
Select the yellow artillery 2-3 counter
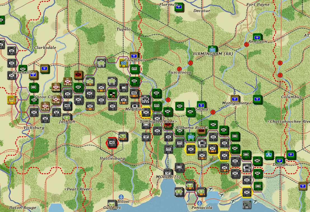point(11,100)
